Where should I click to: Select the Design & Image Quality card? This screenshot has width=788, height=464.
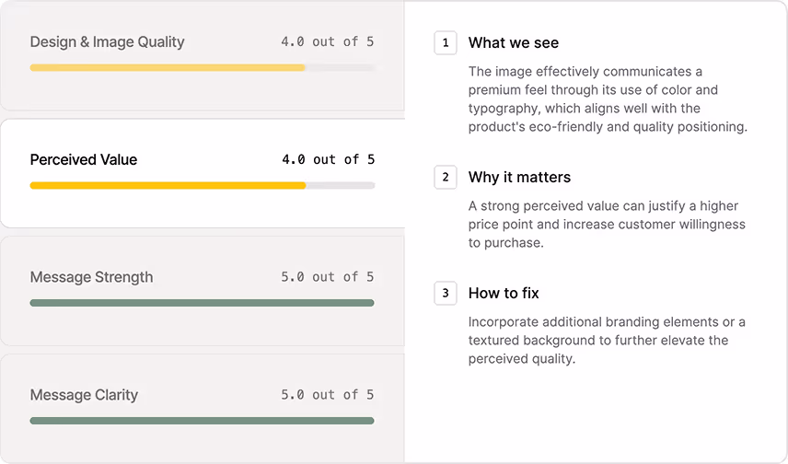click(202, 55)
